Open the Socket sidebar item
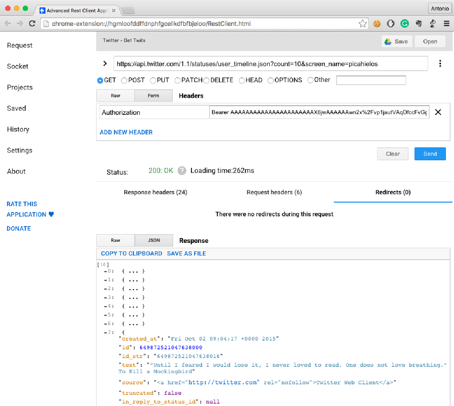 click(17, 66)
